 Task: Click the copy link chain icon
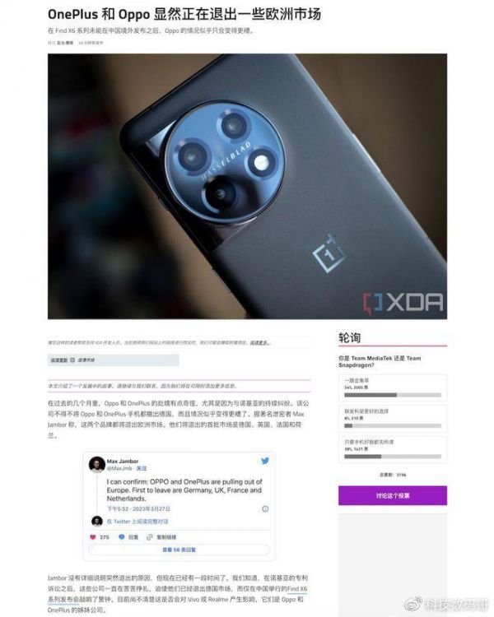click(x=149, y=536)
